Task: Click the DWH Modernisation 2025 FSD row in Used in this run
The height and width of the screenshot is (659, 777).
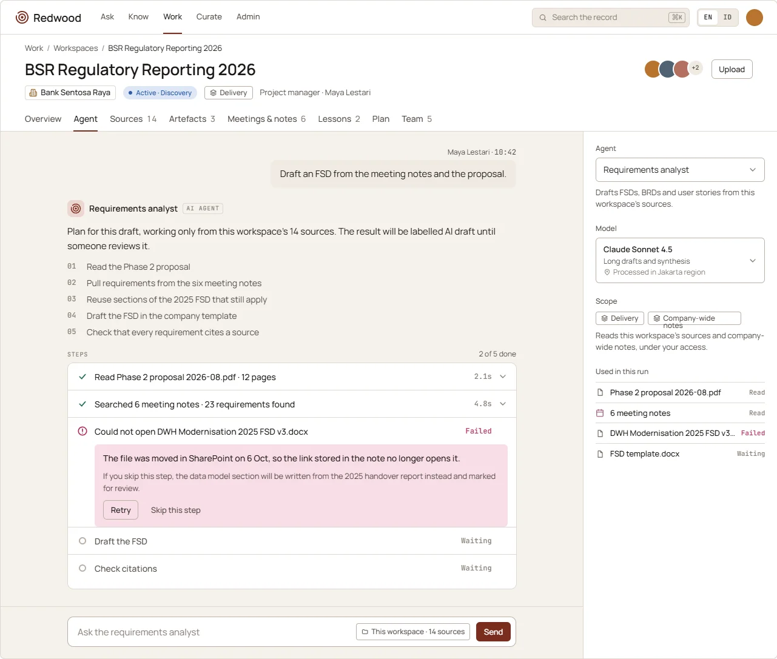Action: [680, 433]
